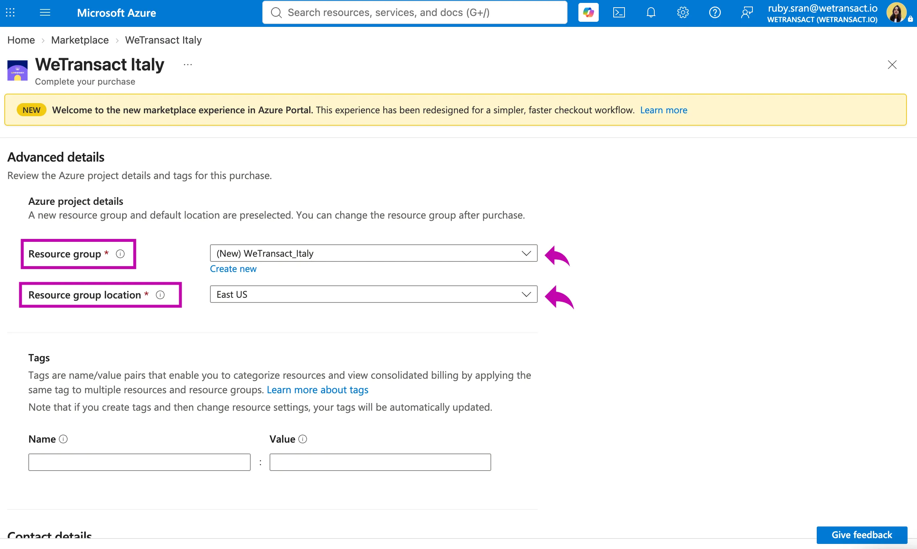Show info tooltip for tag Value
The width and height of the screenshot is (917, 549).
click(x=303, y=439)
